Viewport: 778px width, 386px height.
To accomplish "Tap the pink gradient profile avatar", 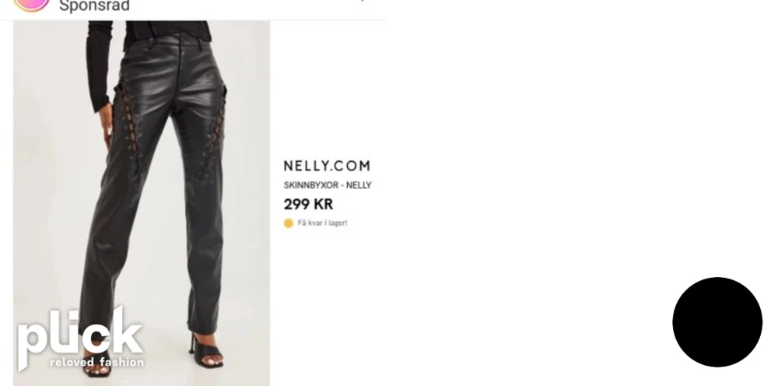I will tap(31, 4).
